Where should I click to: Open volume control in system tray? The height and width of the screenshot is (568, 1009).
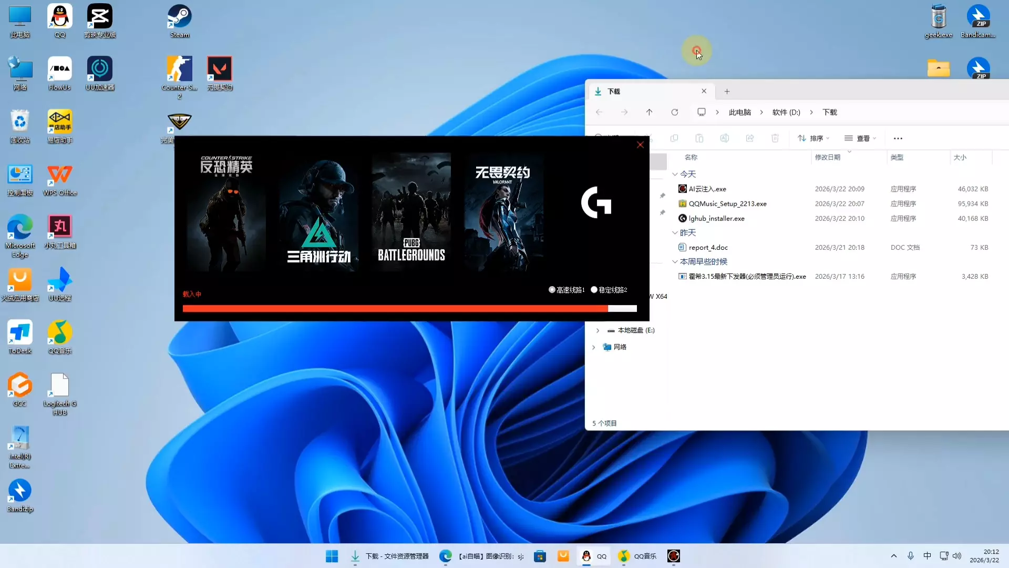957,556
